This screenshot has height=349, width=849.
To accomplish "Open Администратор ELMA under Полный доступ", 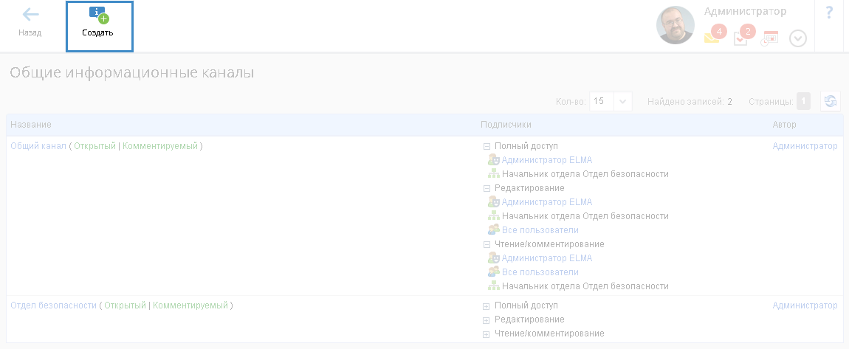I will [547, 160].
